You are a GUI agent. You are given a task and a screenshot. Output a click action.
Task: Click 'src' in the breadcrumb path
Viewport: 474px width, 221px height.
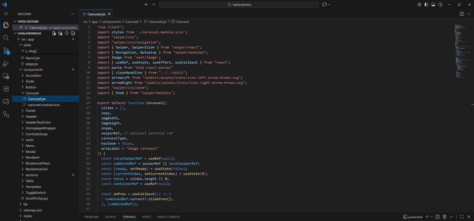coord(85,22)
